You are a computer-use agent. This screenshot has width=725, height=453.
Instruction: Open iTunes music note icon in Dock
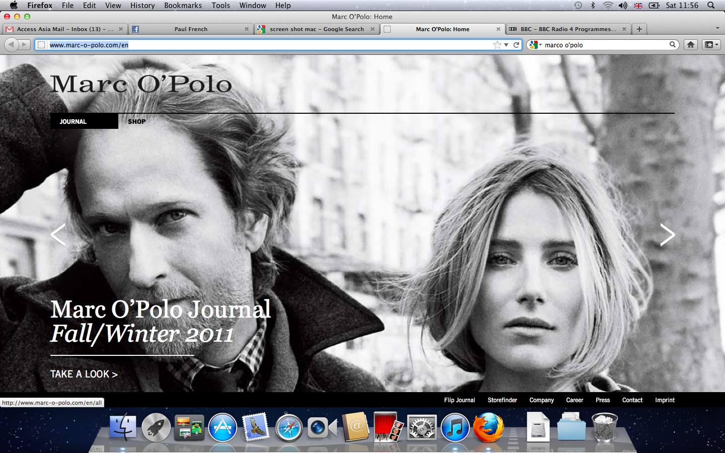[x=455, y=427]
